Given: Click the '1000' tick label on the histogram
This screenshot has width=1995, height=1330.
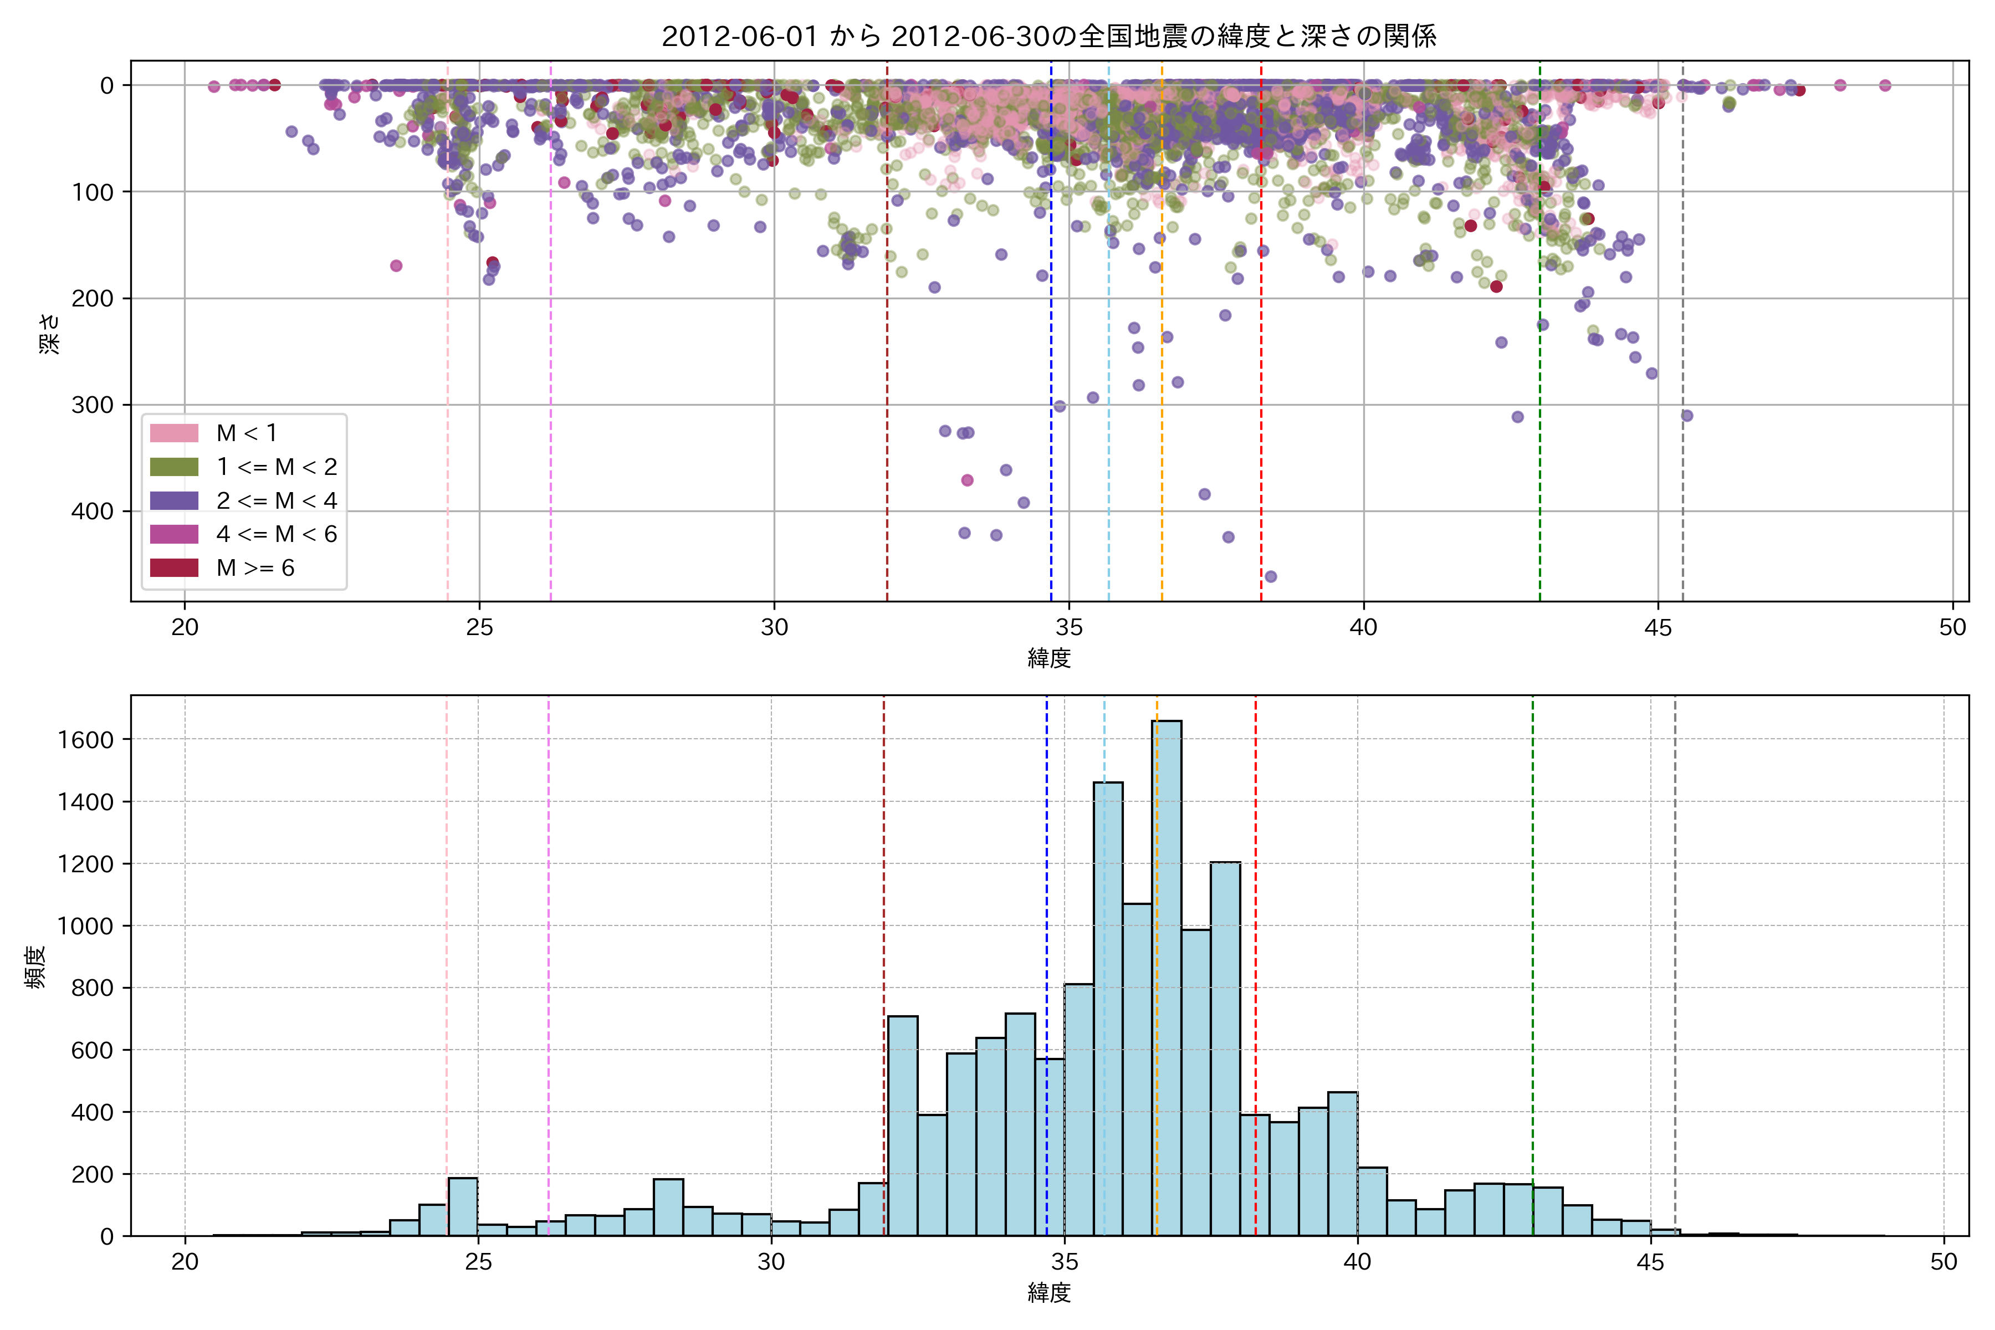Looking at the screenshot, I should point(85,926).
